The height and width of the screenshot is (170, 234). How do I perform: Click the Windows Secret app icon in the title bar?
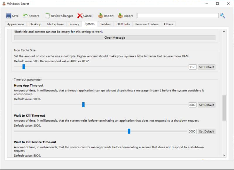point(4,4)
